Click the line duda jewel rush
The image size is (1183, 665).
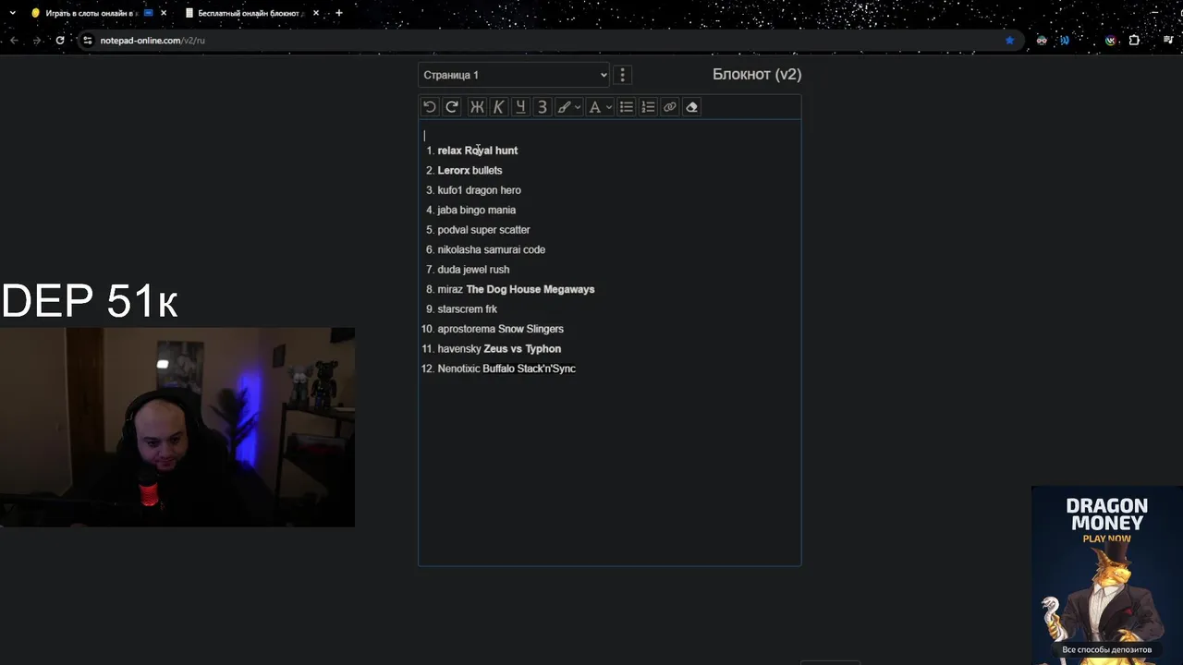(x=473, y=270)
